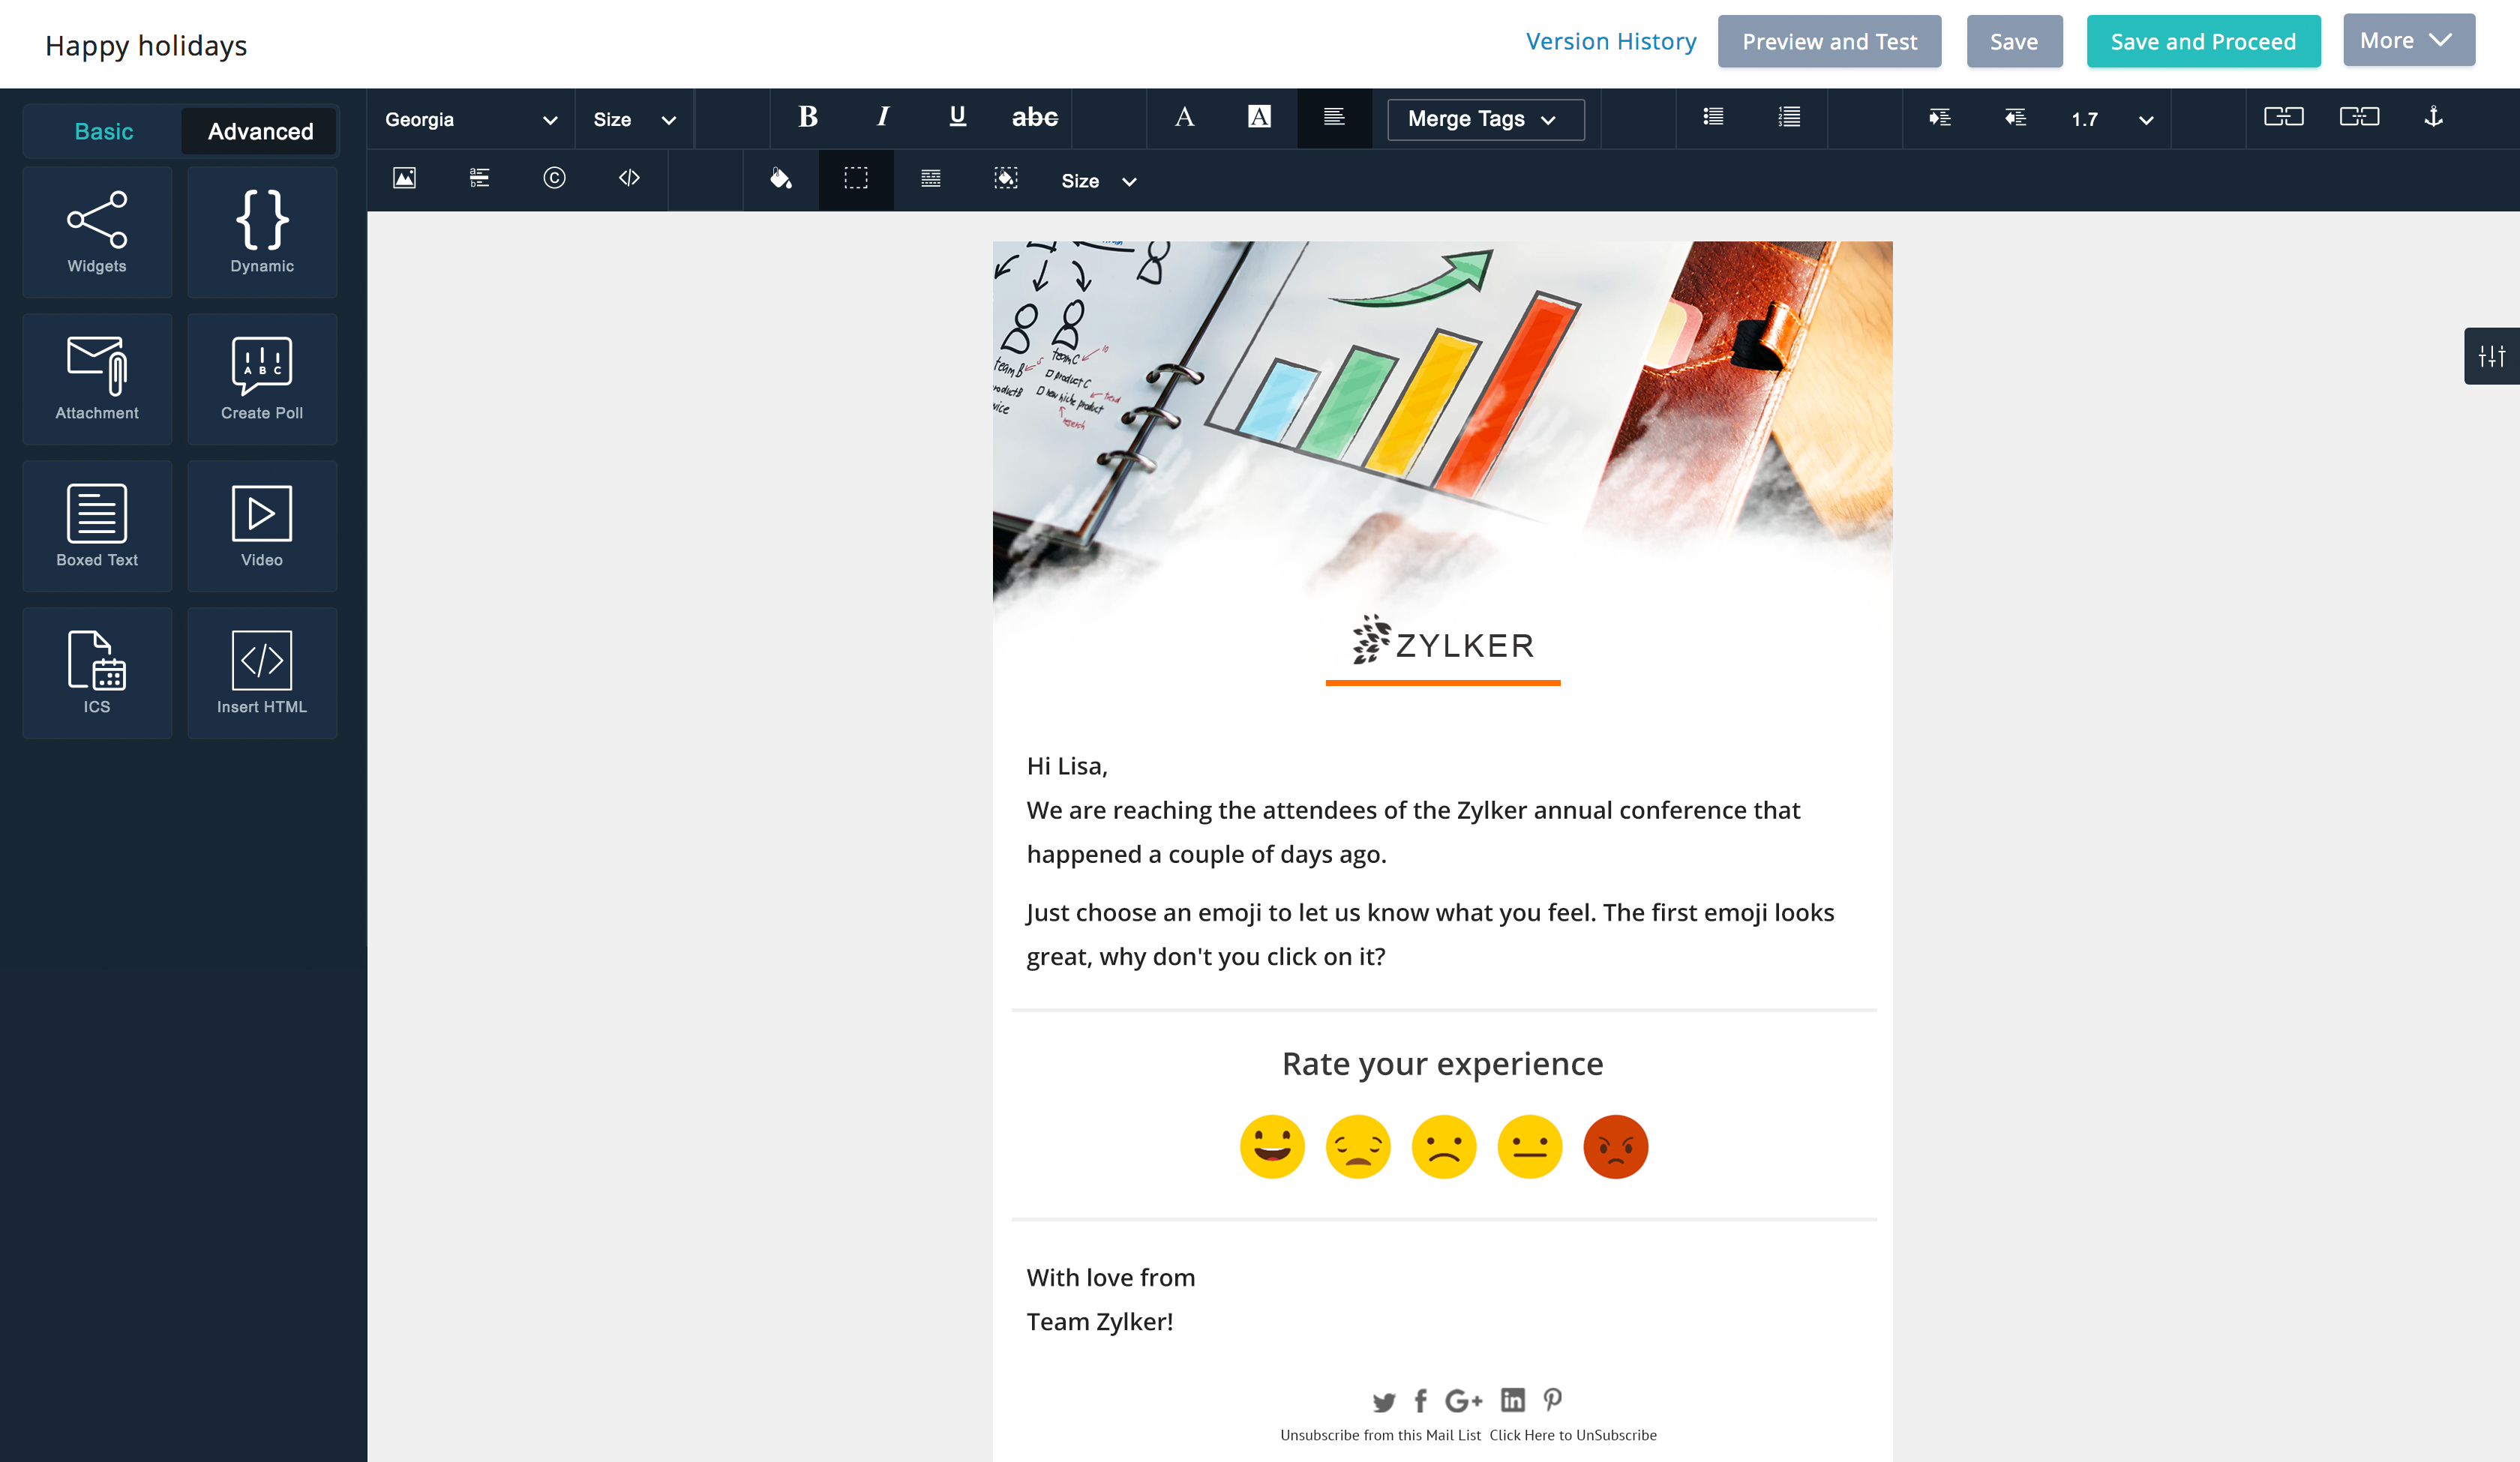The image size is (2520, 1462).
Task: Click the angry red emoji rating
Action: coord(1615,1146)
